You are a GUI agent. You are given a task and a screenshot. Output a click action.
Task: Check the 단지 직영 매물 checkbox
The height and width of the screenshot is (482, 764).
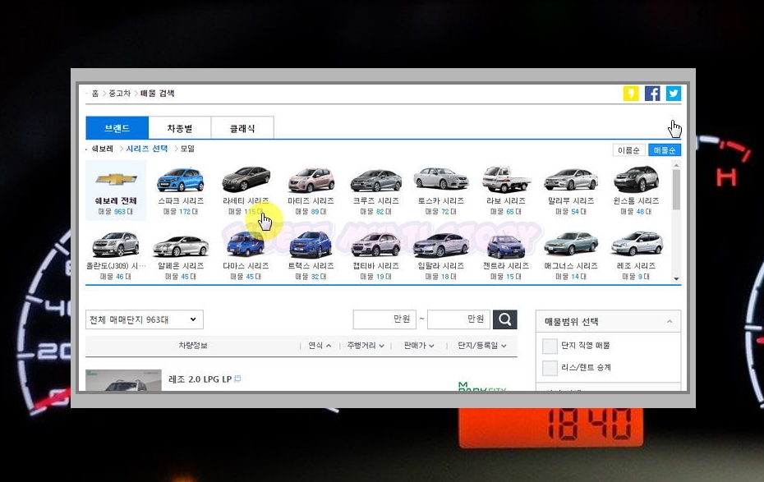(550, 346)
